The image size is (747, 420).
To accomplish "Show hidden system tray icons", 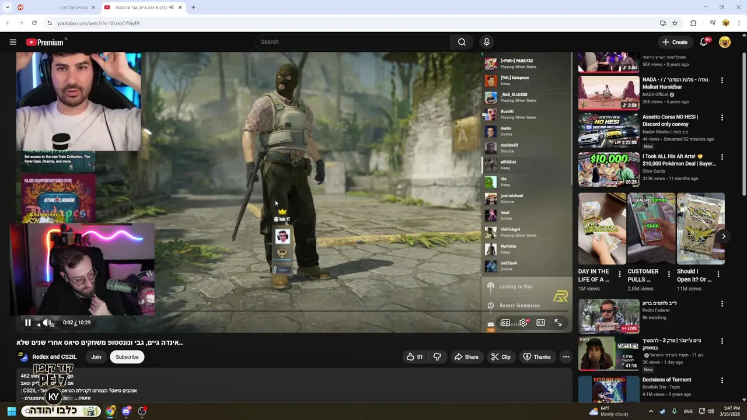I will coord(651,411).
